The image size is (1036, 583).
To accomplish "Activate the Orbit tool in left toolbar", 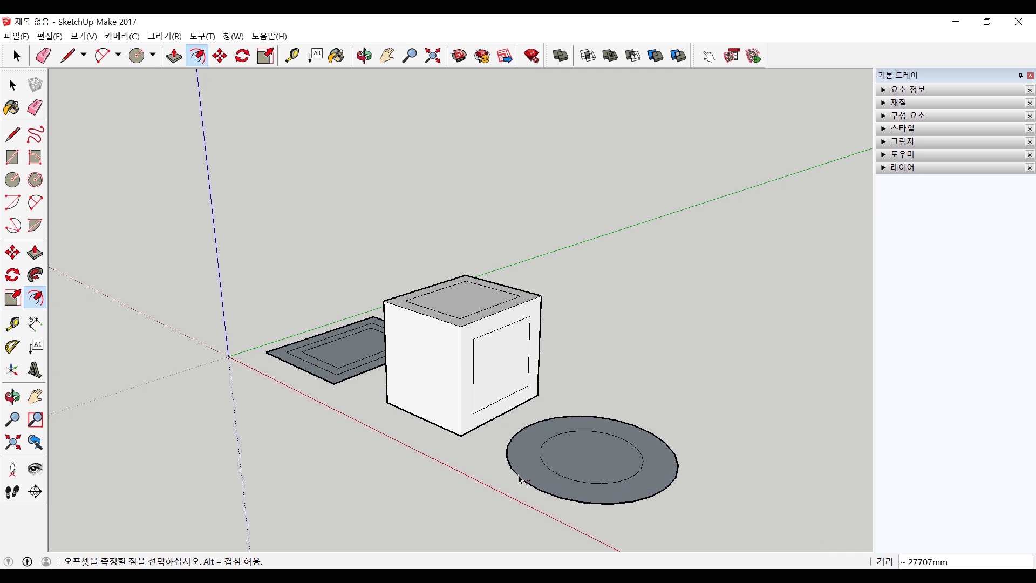I will 12,397.
